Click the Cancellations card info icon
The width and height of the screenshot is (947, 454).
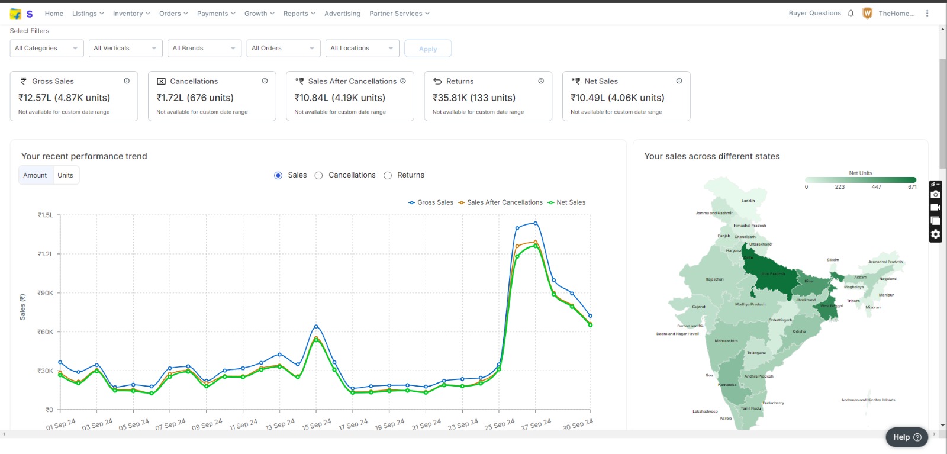click(x=265, y=81)
